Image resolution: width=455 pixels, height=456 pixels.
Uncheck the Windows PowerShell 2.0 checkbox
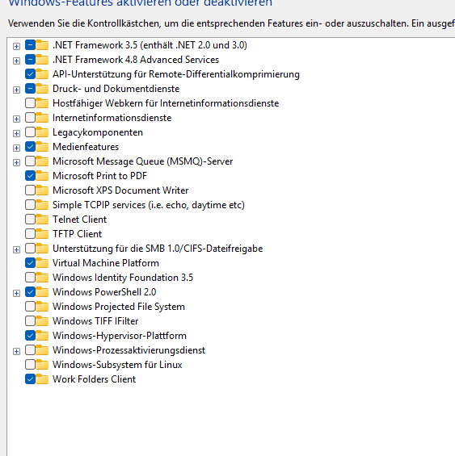coord(30,292)
